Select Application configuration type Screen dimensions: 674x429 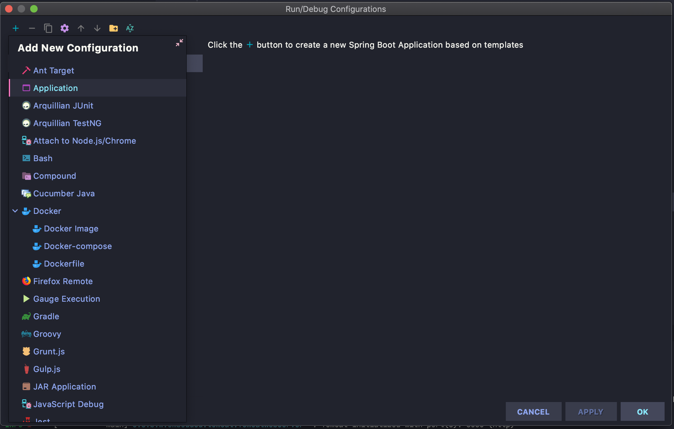(56, 88)
